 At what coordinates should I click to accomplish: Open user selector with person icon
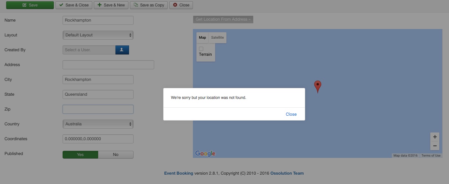point(122,50)
